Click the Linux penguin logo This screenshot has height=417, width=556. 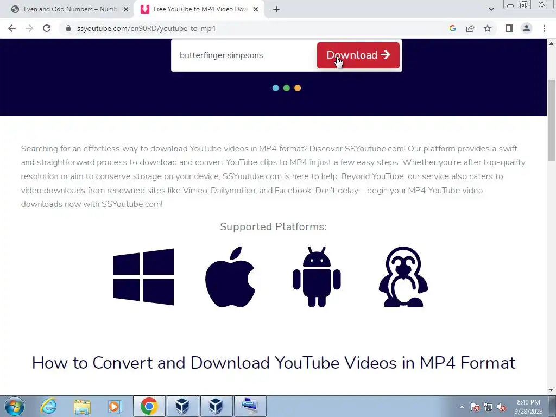pos(403,277)
